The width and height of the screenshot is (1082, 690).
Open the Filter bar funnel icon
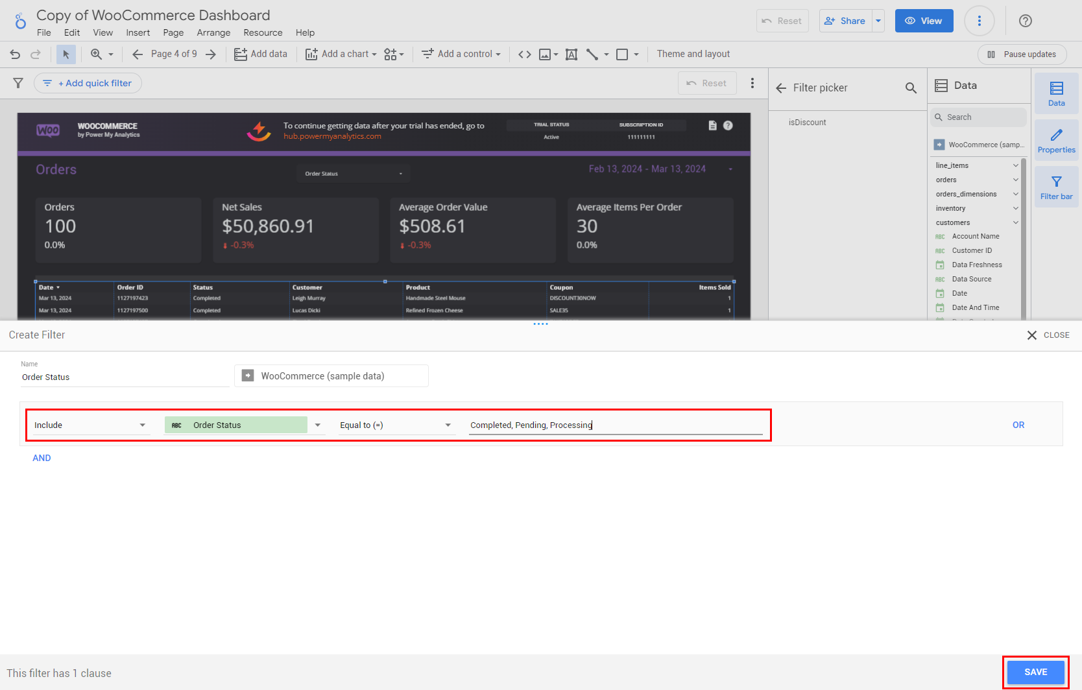(1056, 187)
